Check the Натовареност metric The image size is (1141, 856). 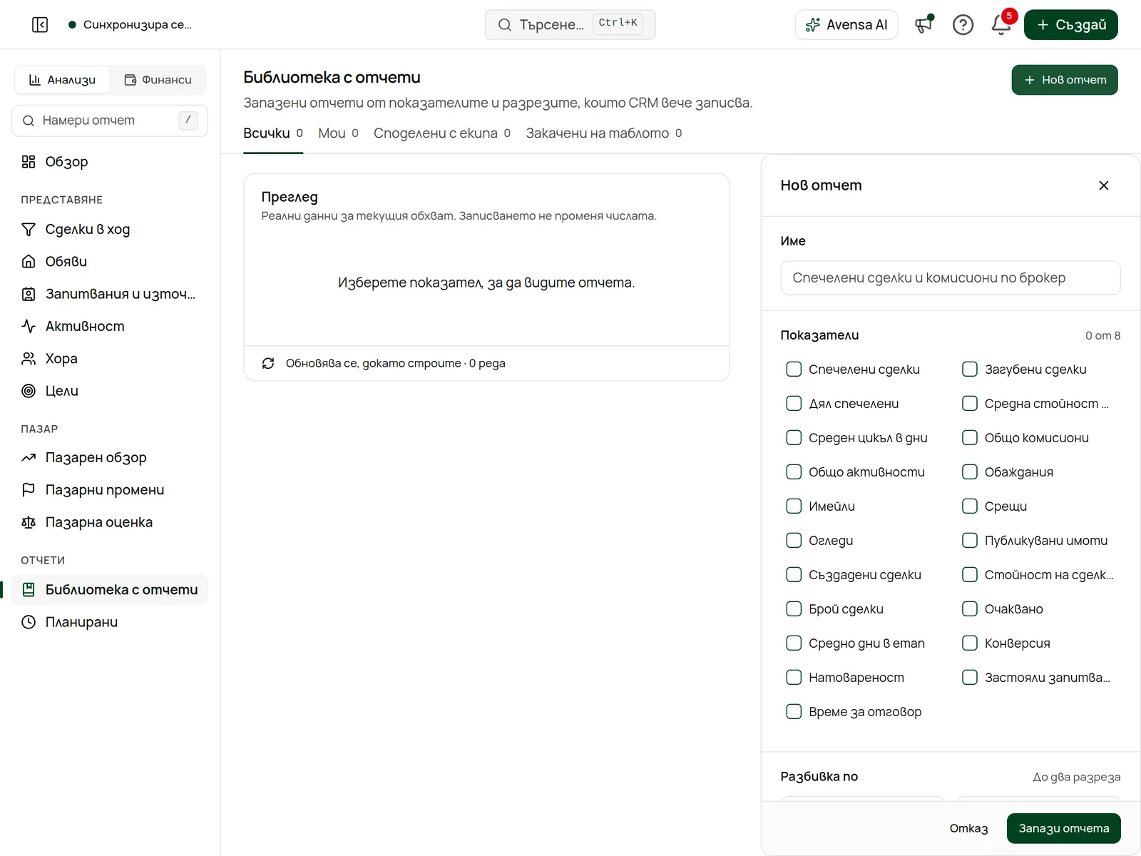click(x=794, y=677)
